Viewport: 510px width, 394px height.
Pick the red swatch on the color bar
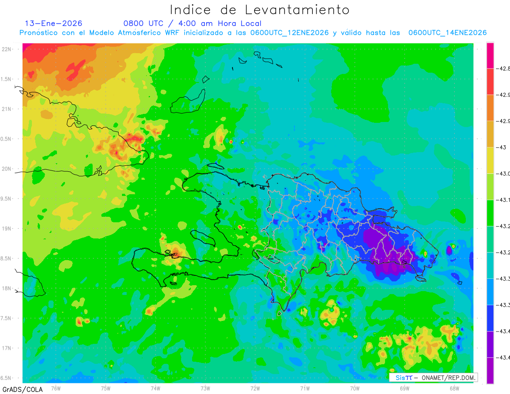(x=490, y=82)
